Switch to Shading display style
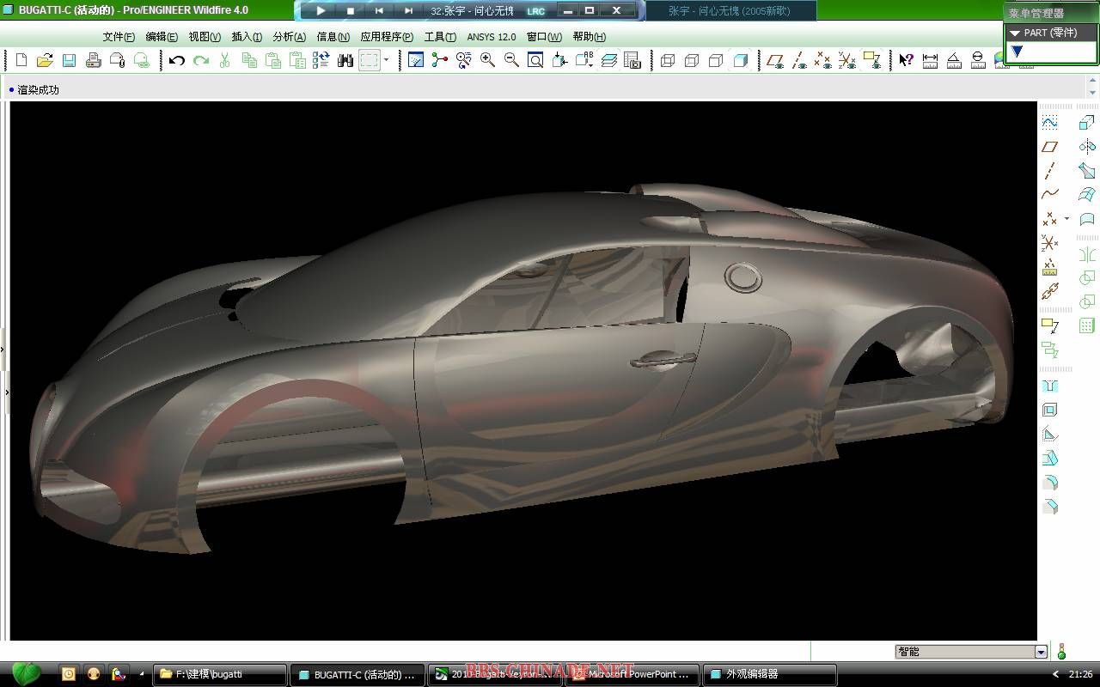Screen dimensions: 1100x687 [740, 60]
